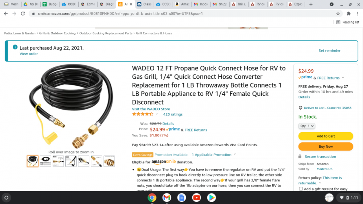Open the Visit the WADEO Store link
363x204 pixels.
pyautogui.click(x=151, y=109)
